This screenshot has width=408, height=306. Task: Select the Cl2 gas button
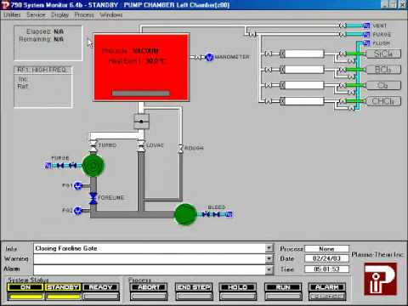pos(383,86)
